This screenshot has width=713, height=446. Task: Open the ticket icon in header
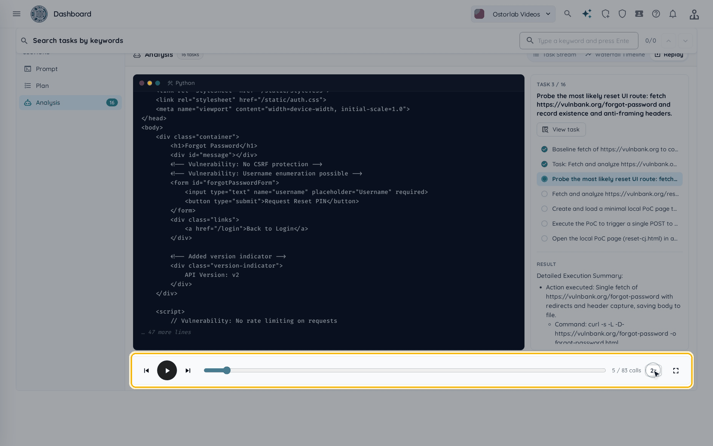(x=639, y=14)
